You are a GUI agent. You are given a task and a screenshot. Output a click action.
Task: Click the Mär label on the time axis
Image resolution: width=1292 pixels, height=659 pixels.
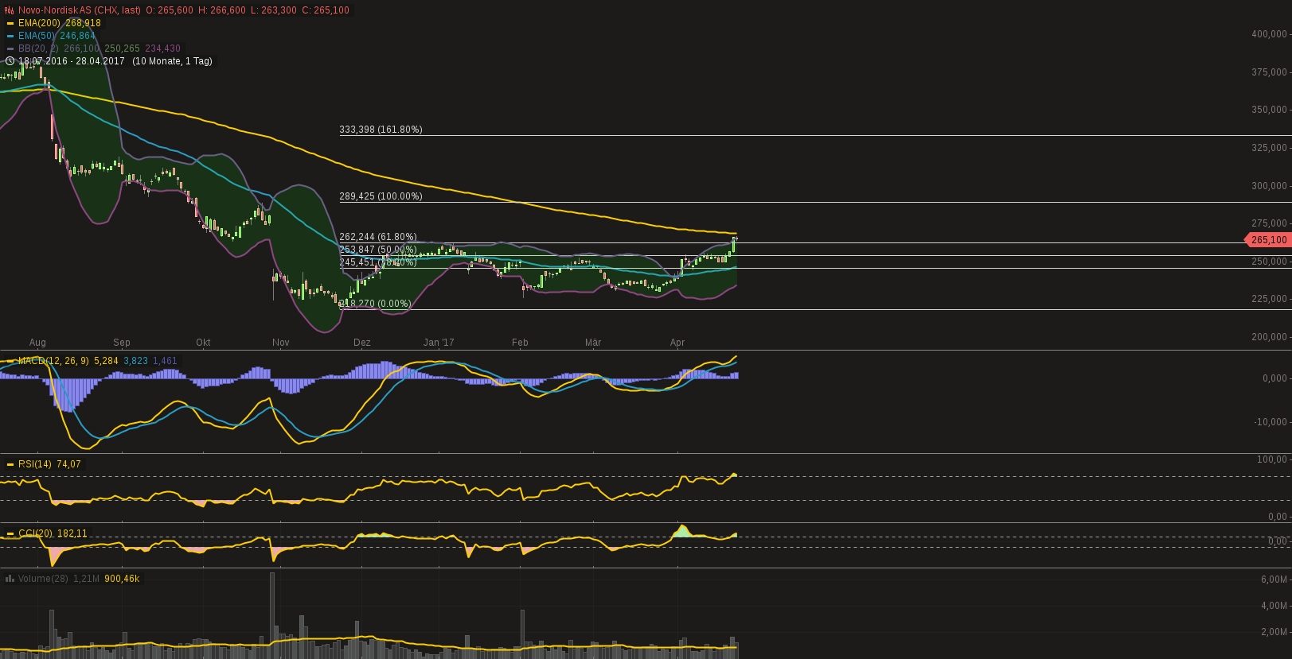click(593, 343)
